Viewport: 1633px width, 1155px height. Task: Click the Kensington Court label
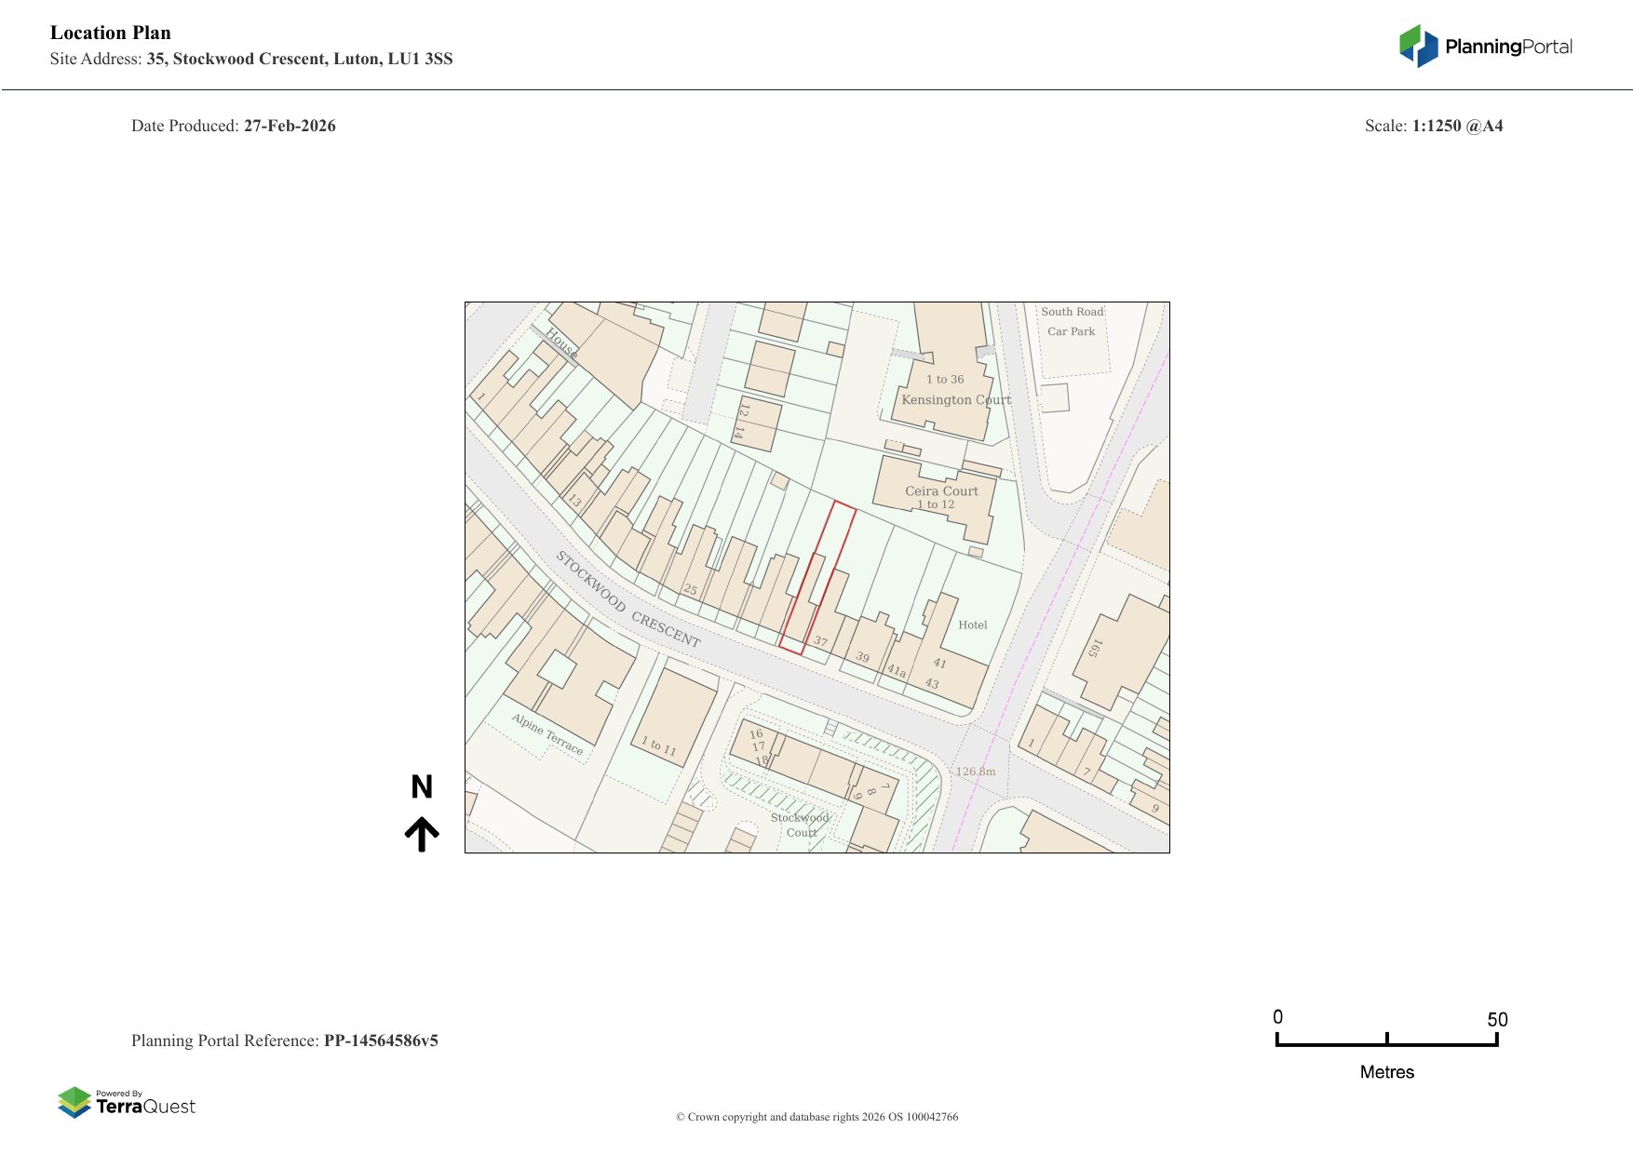coord(955,400)
